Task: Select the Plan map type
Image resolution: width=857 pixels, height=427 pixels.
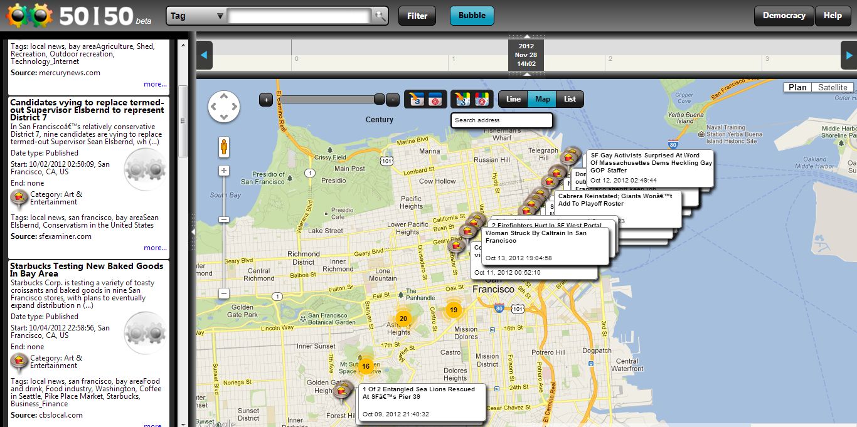Action: (797, 87)
